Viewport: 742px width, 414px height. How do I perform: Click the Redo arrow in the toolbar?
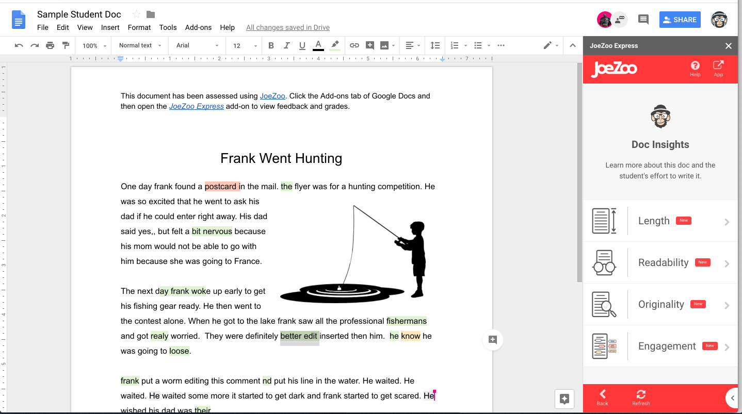point(35,45)
